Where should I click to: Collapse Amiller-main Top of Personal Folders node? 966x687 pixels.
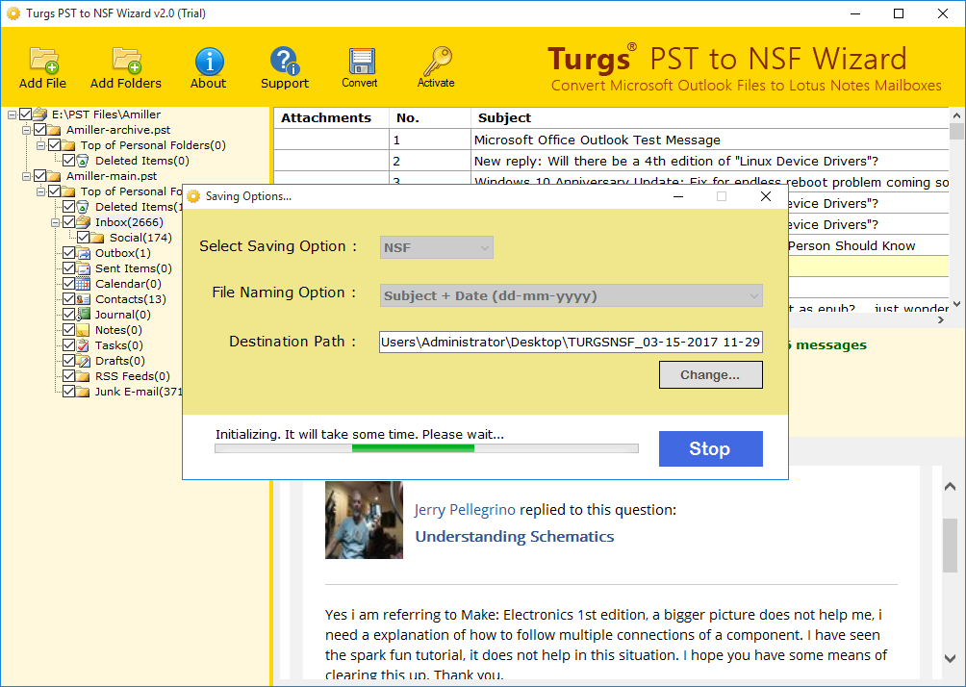pos(40,191)
